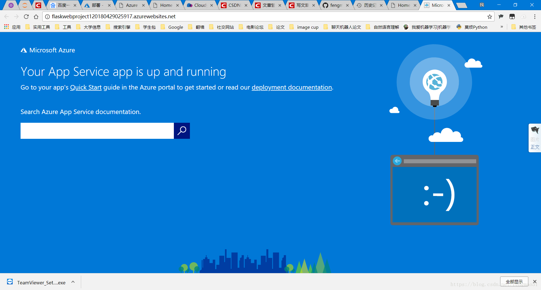This screenshot has height=290, width=541.
Task: Switch to the CSDN tab
Action: (x=234, y=5)
